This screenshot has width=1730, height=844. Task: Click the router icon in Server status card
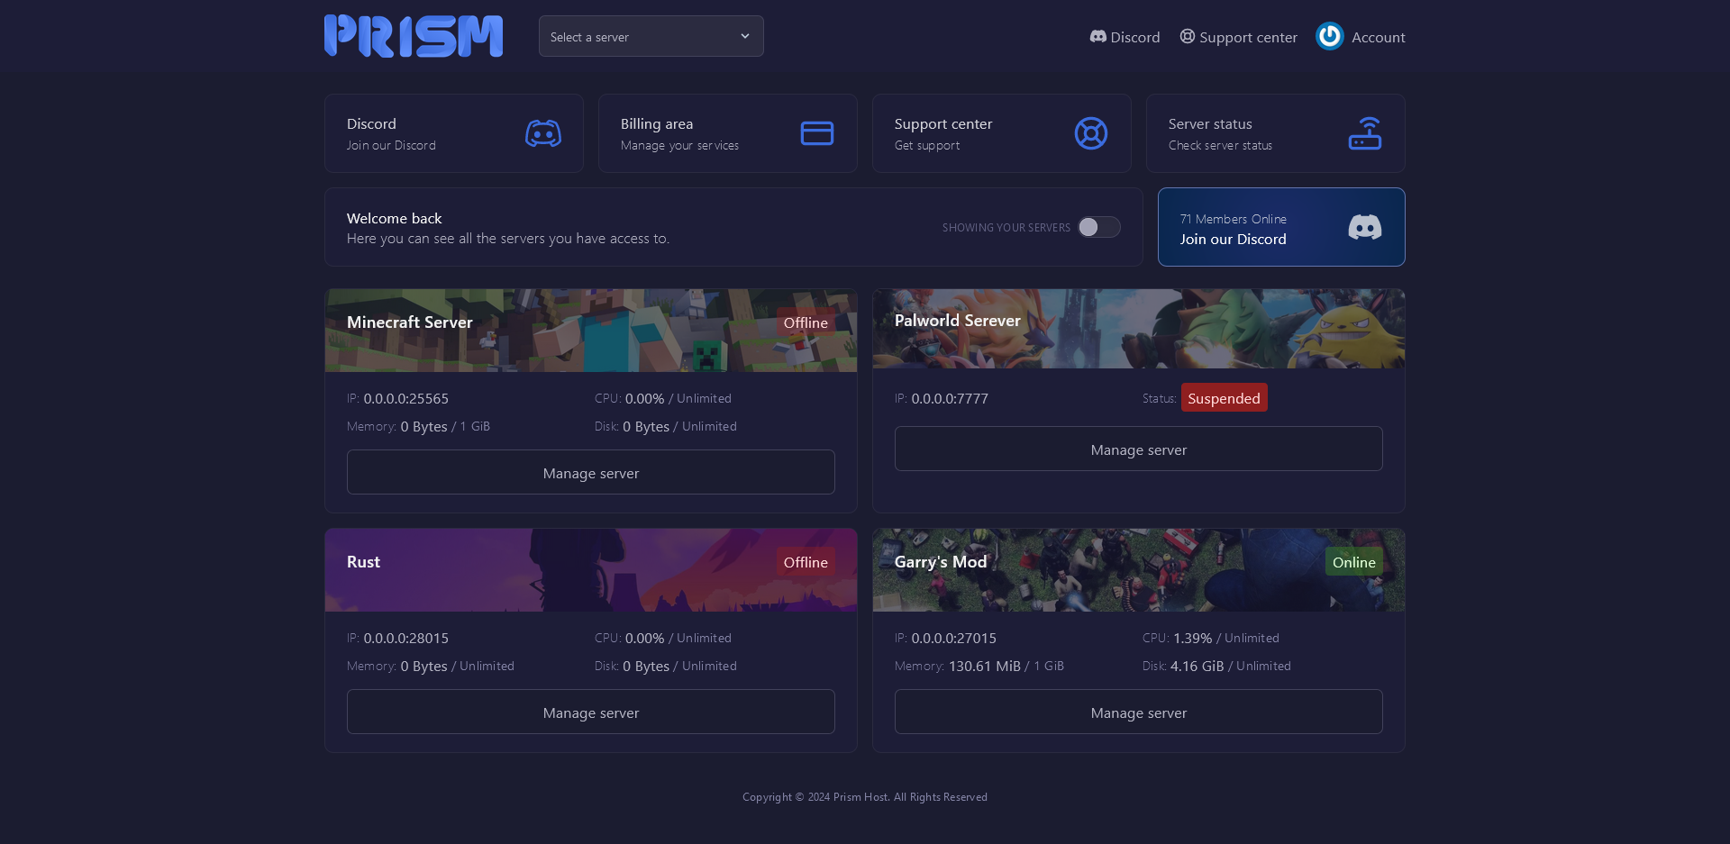point(1364,133)
